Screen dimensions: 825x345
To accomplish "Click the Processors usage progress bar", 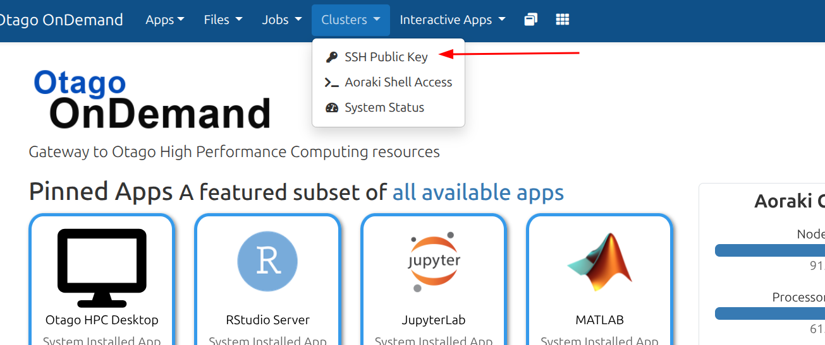I will [770, 313].
